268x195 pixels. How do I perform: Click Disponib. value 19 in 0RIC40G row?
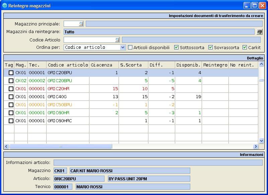point(189,97)
